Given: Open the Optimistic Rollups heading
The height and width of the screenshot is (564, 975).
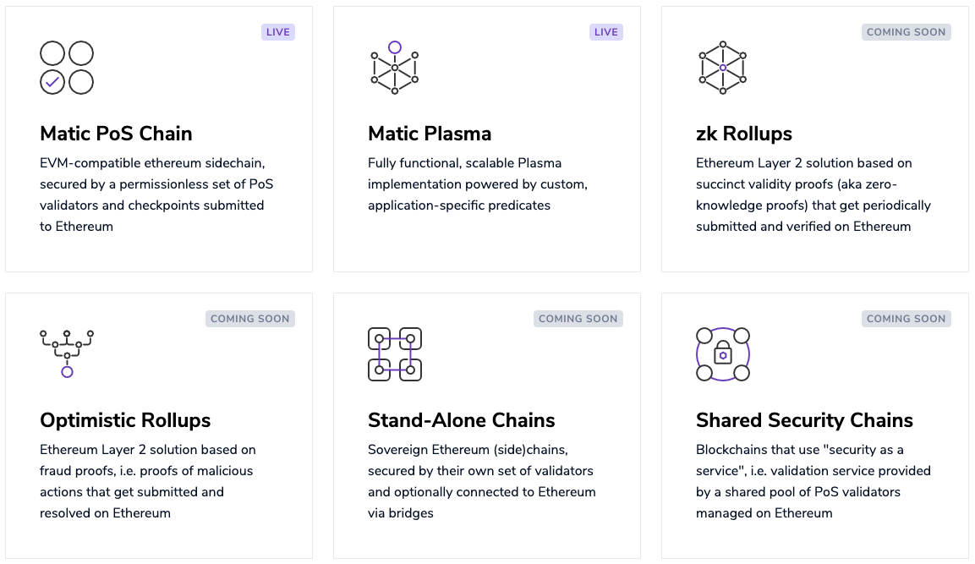Looking at the screenshot, I should [125, 420].
